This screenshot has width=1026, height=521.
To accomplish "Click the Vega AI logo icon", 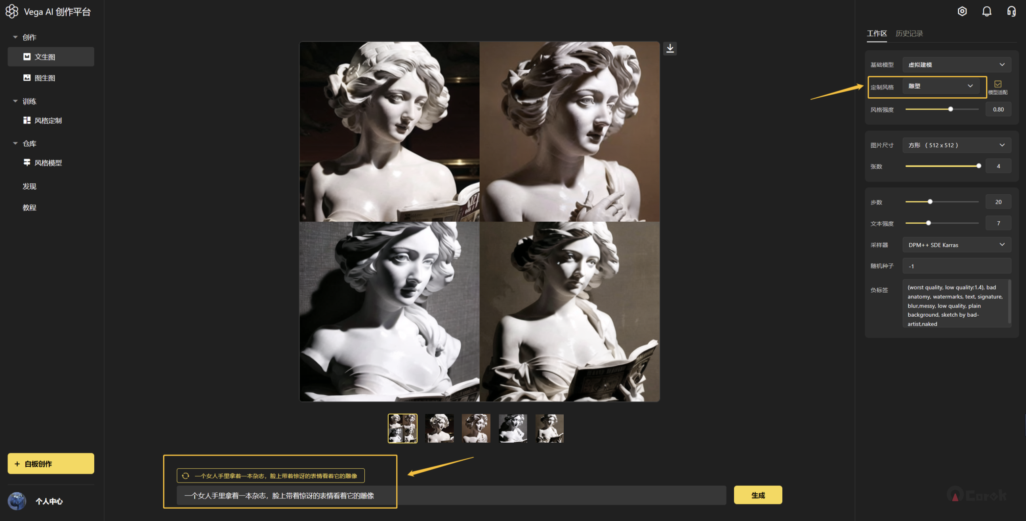I will click(x=12, y=11).
